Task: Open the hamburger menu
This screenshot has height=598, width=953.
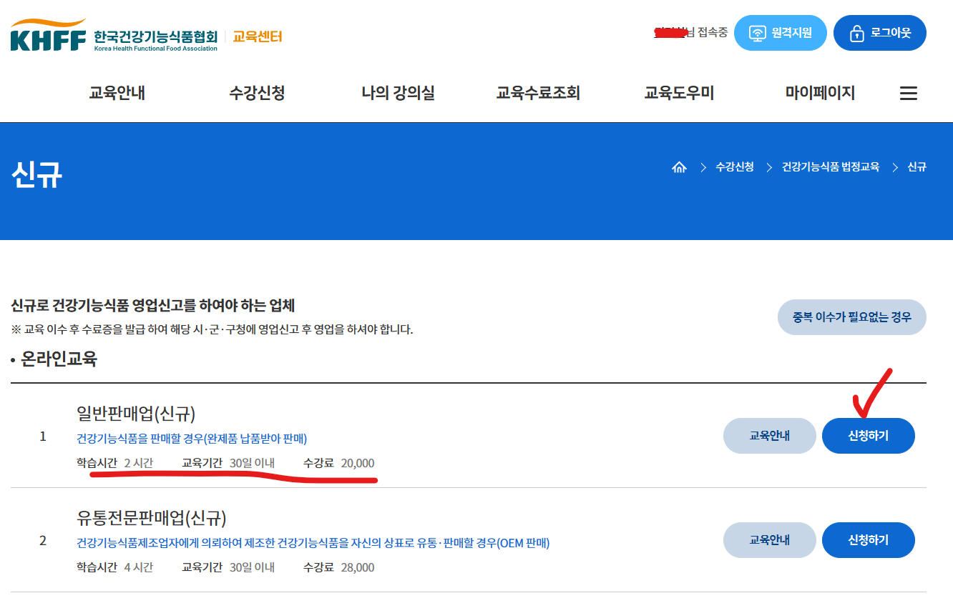Action: click(908, 92)
